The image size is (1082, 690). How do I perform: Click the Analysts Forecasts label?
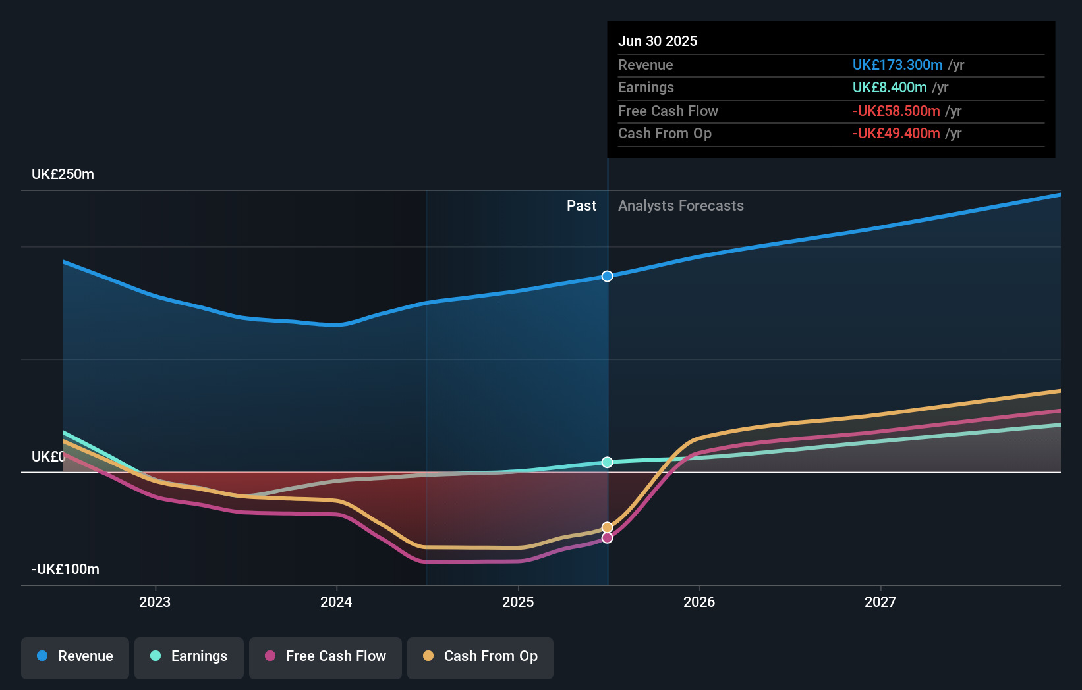pyautogui.click(x=681, y=206)
